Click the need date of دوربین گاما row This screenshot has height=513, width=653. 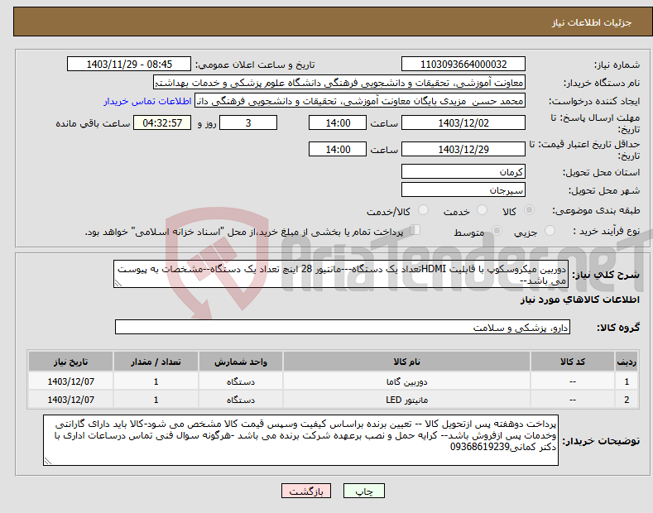71,381
